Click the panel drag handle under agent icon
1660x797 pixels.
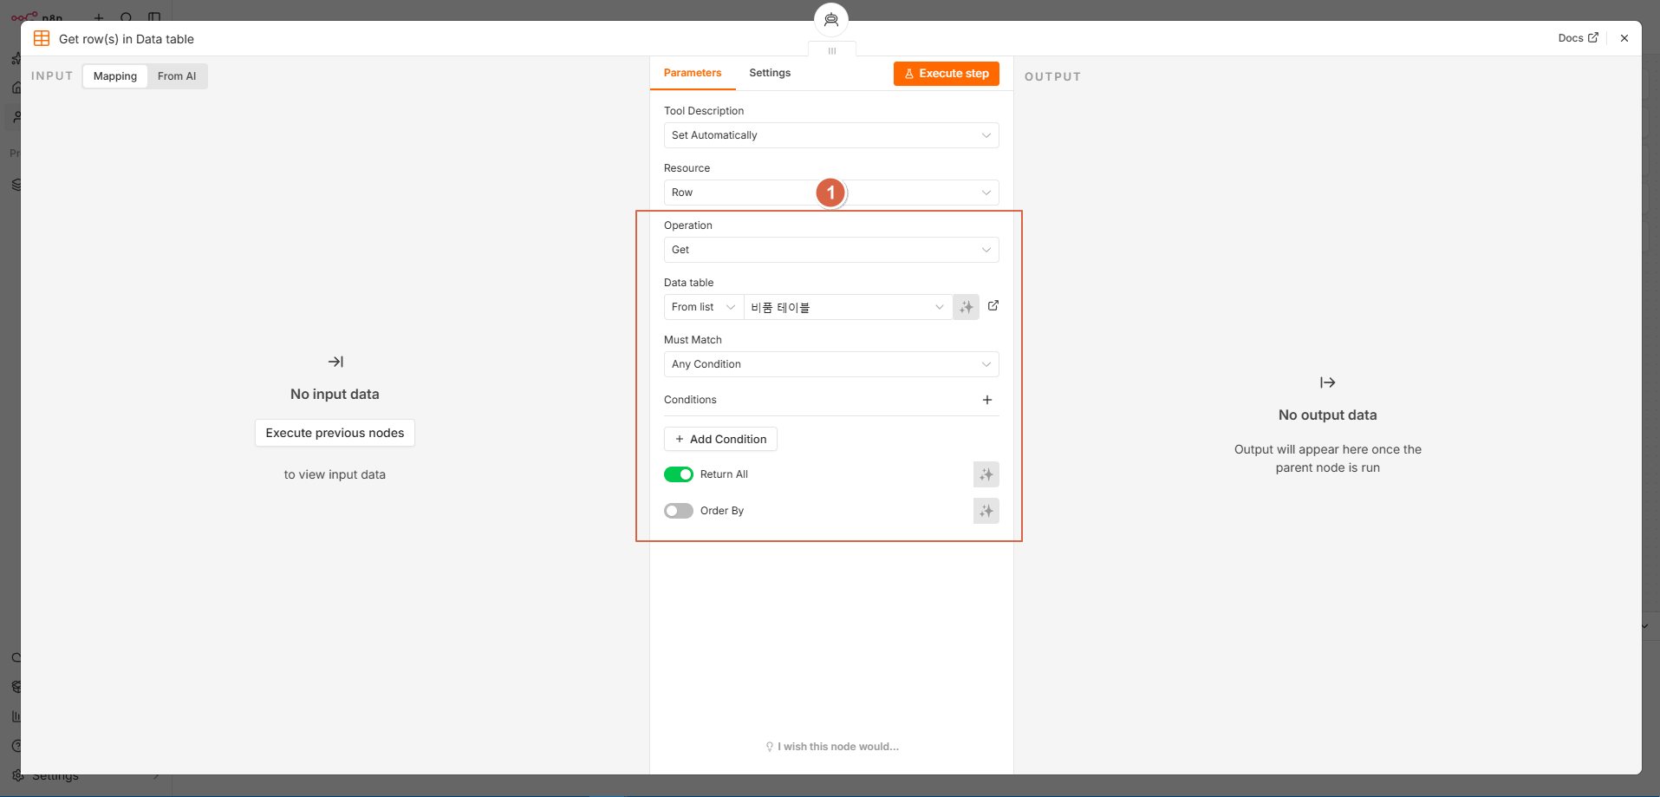click(x=832, y=51)
